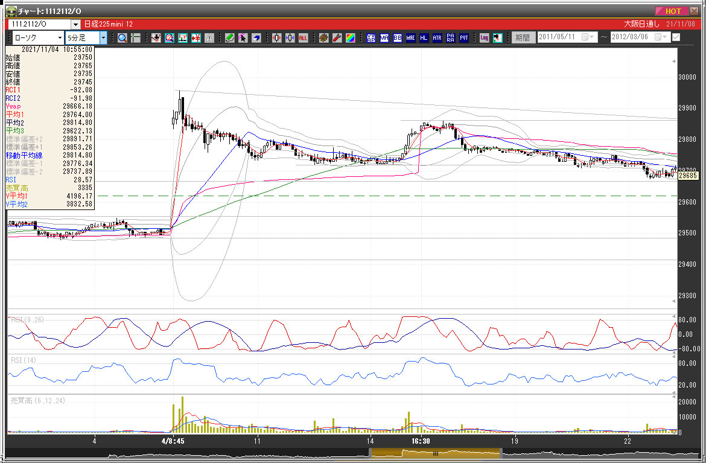Click the 期間 period button
706x463 pixels.
point(523,38)
